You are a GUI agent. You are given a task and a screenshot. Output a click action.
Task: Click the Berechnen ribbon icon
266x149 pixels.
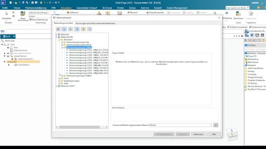pos(238,14)
